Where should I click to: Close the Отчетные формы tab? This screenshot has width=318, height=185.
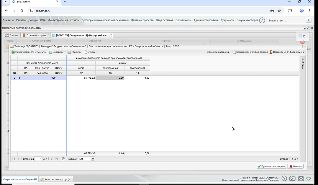point(48,35)
